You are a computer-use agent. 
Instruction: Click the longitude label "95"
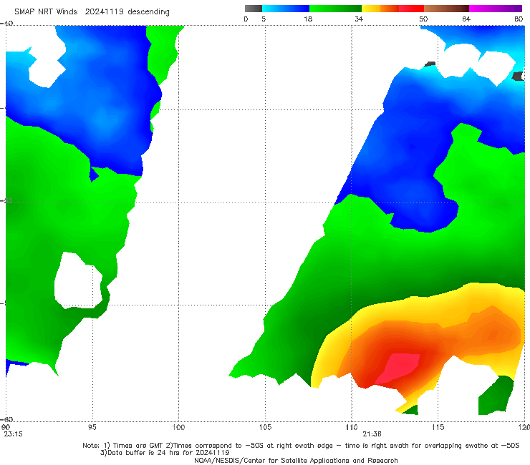tap(92, 427)
